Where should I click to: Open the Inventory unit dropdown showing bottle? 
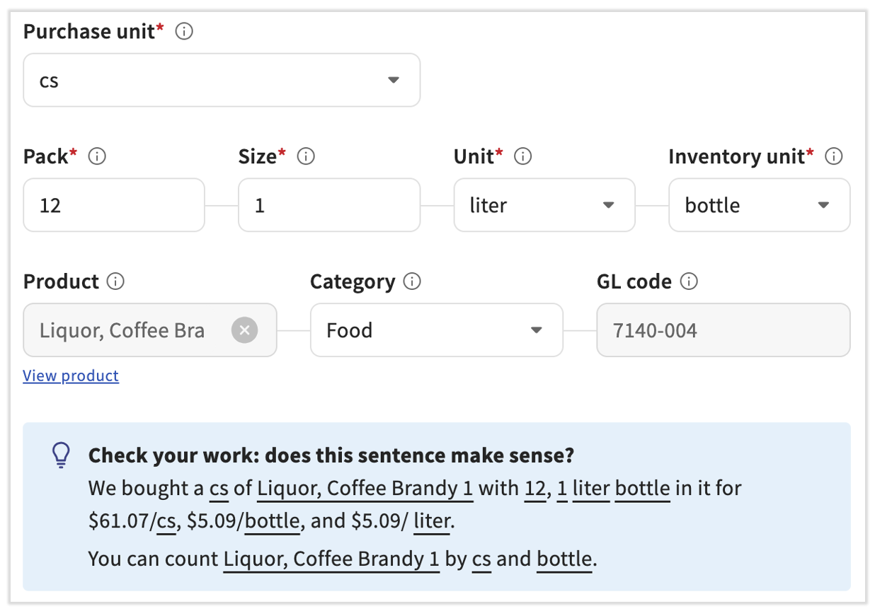point(759,205)
